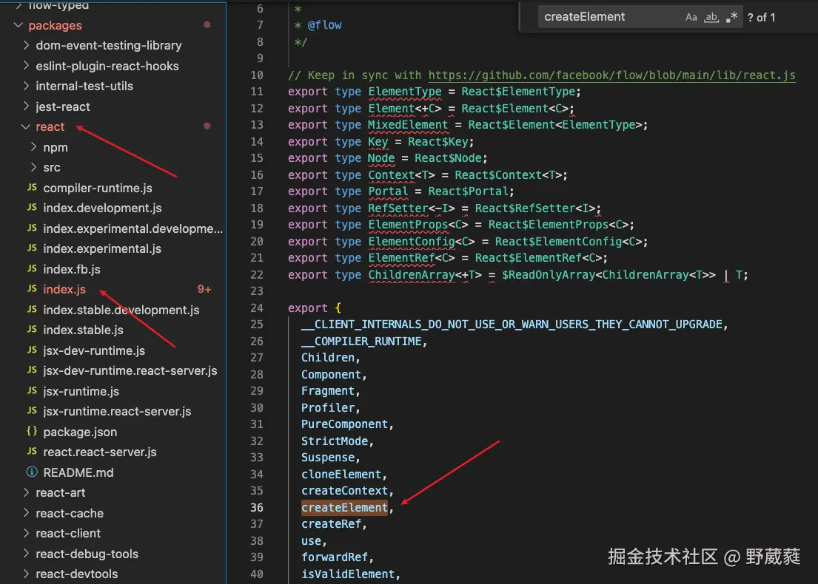This screenshot has height=584, width=818.
Task: Toggle Match Case in find widget
Action: coord(691,17)
